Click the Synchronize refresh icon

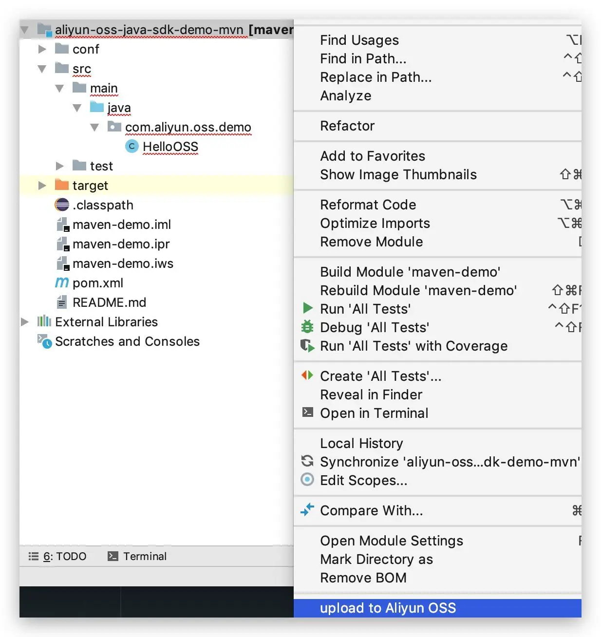pyautogui.click(x=307, y=461)
